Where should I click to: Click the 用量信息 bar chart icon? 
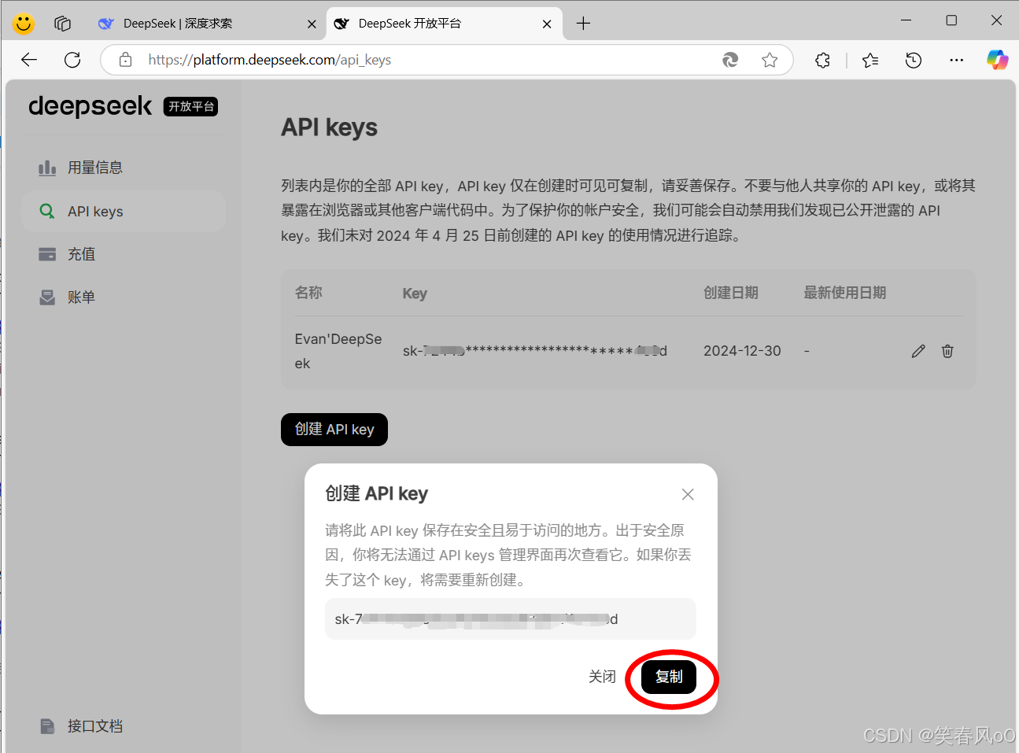click(x=47, y=168)
